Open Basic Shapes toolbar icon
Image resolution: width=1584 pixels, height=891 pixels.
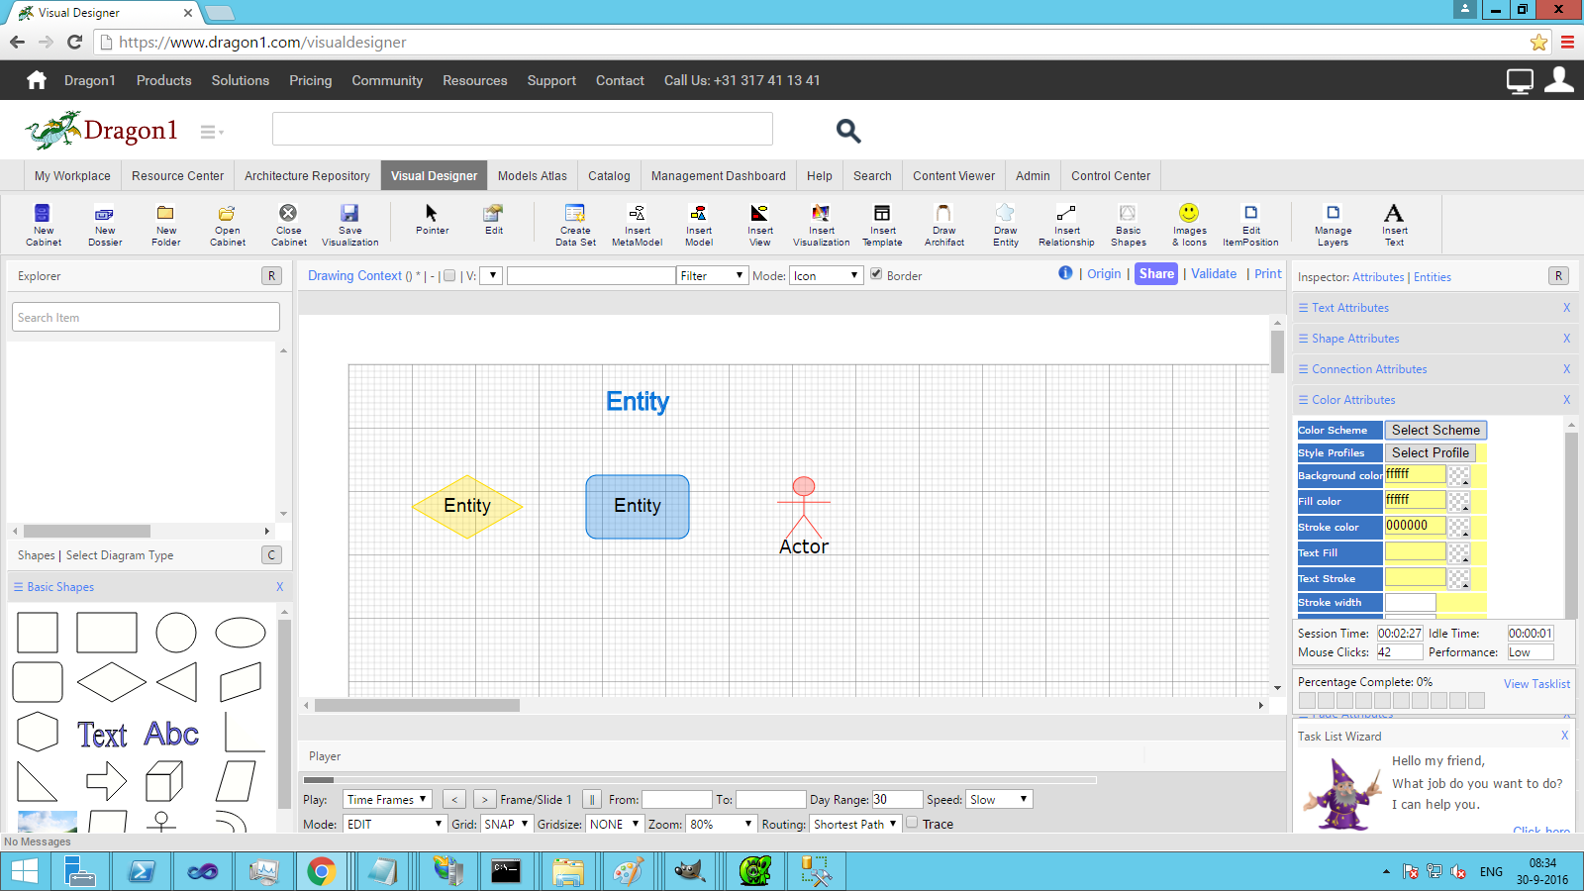(1128, 225)
